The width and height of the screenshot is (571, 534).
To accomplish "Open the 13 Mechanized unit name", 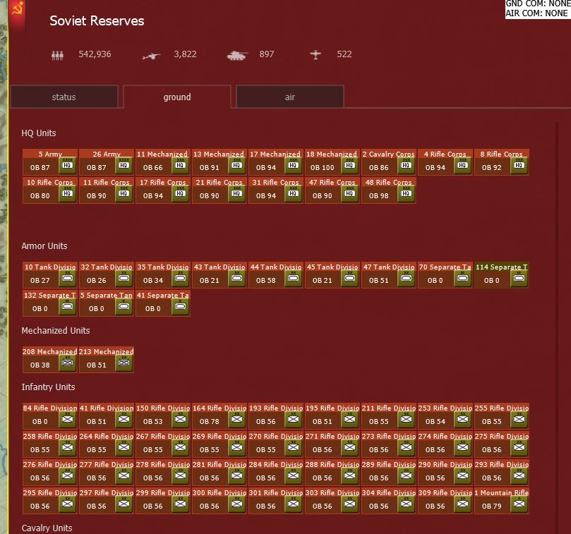I will (x=219, y=154).
